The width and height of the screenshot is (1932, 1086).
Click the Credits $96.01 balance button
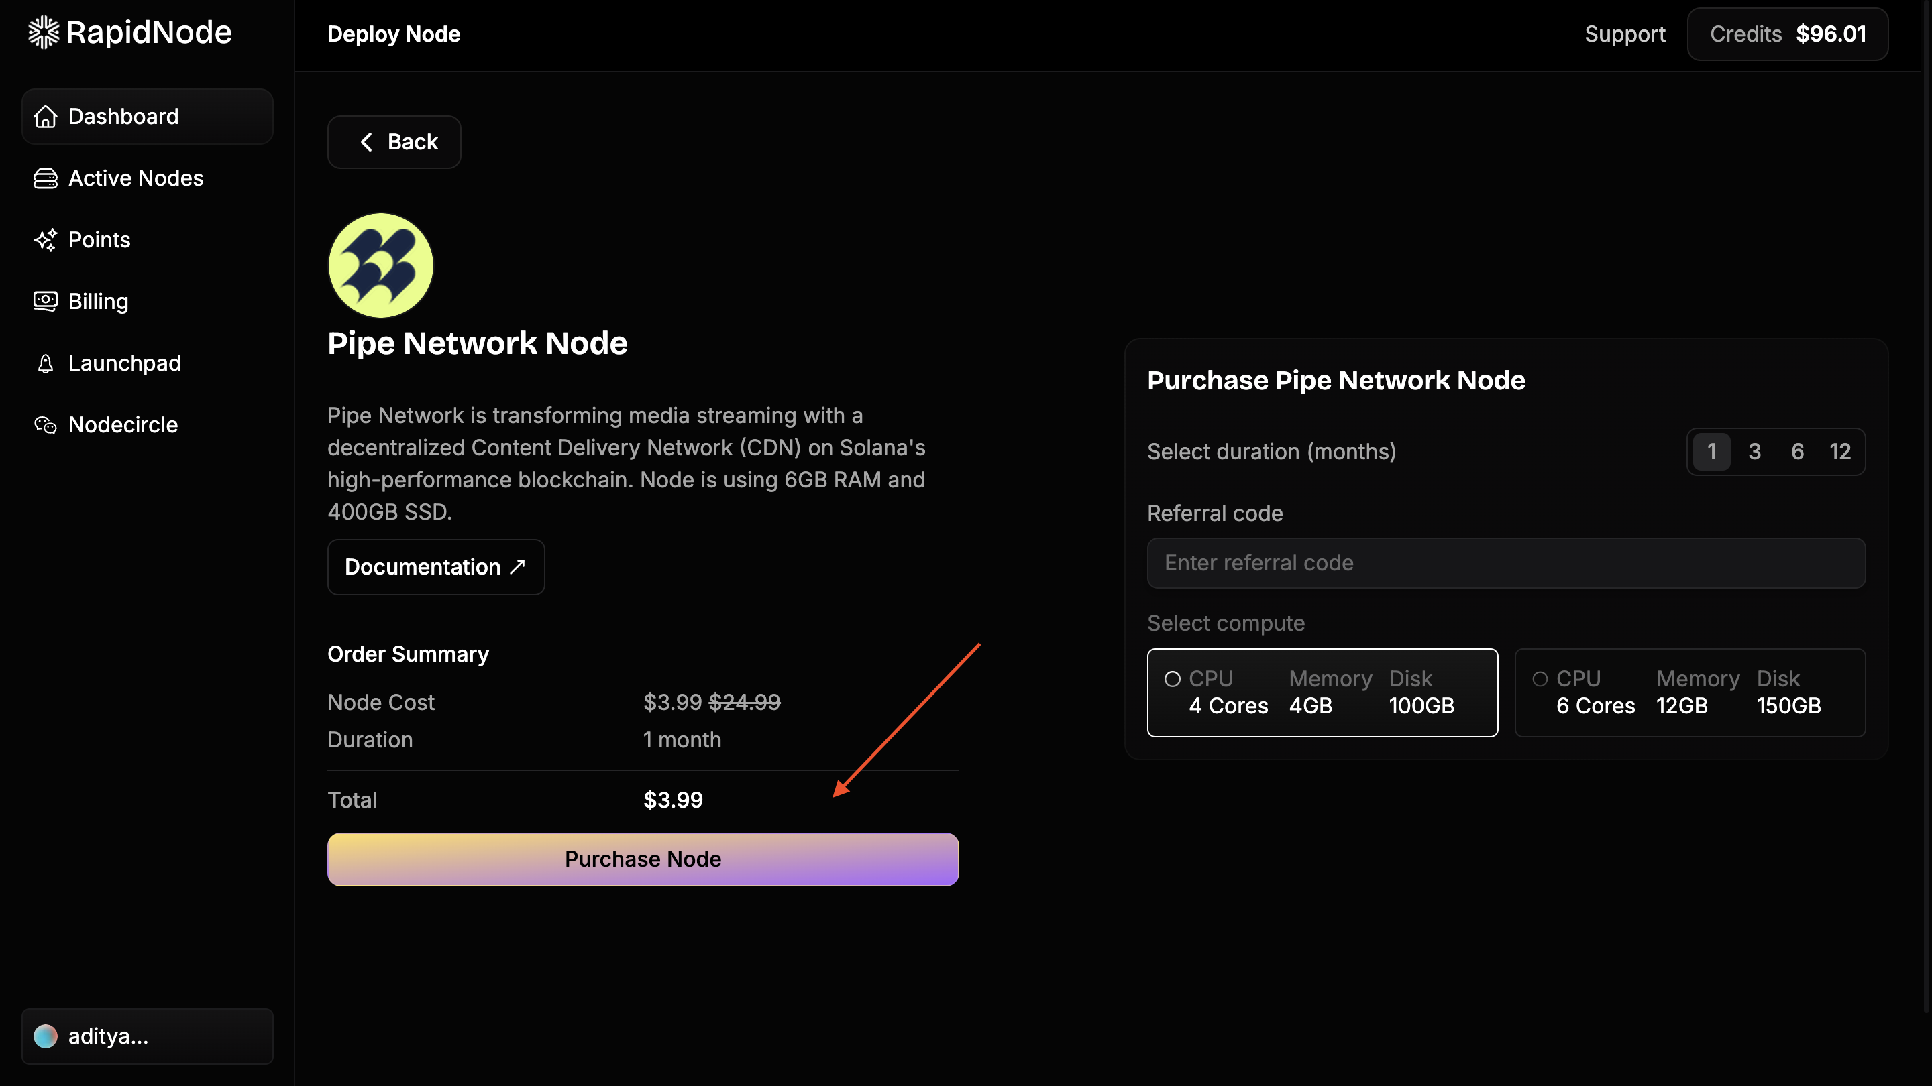1787,34
